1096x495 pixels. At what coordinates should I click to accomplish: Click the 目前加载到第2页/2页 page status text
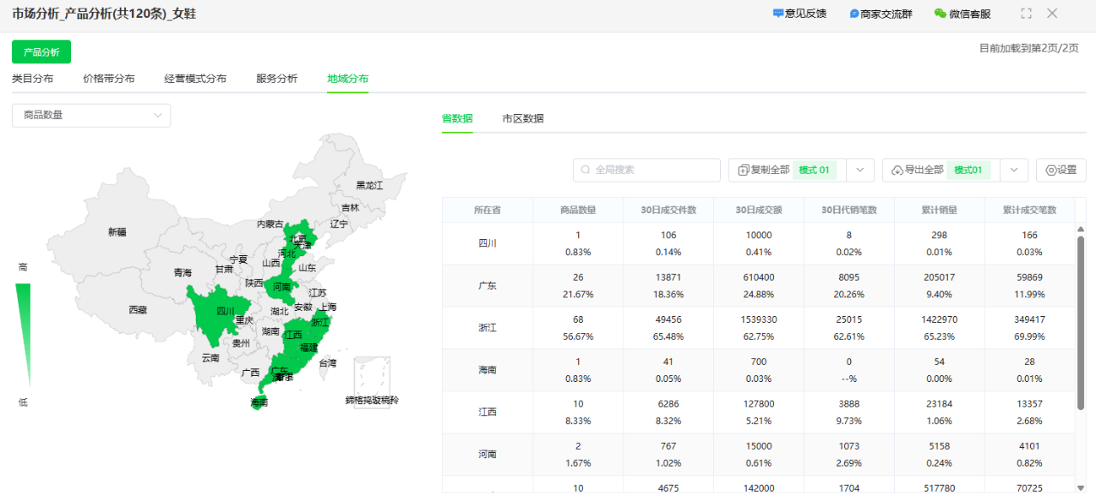pyautogui.click(x=1029, y=48)
